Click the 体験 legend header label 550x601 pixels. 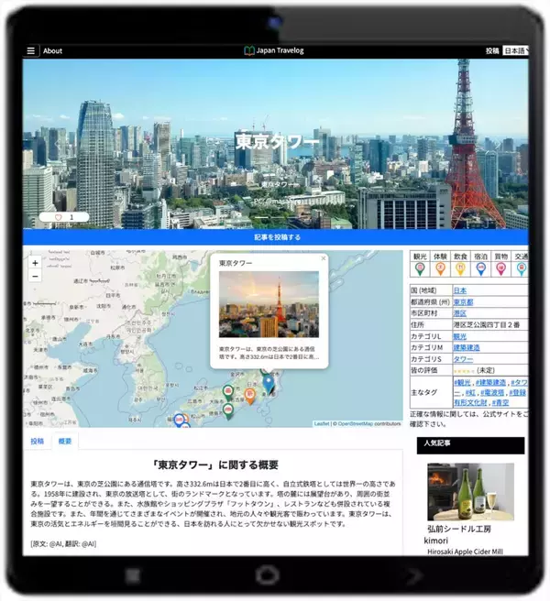440,257
